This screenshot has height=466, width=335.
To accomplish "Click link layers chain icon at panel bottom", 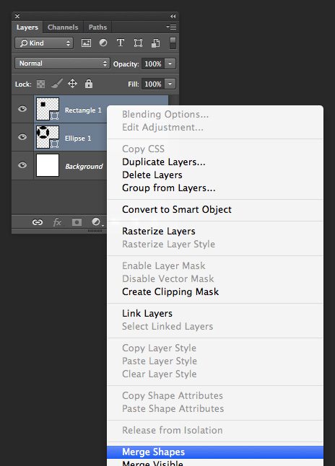I will point(38,222).
